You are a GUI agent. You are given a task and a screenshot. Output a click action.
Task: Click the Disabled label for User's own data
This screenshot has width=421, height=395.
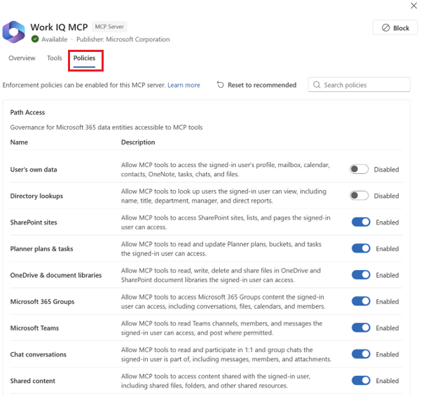(387, 169)
